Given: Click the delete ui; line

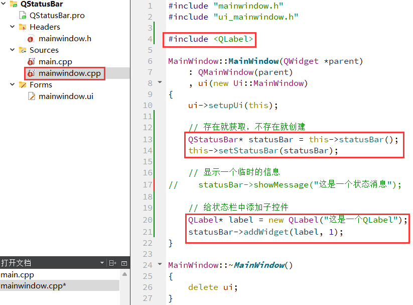Looking at the screenshot, I should [x=213, y=287].
